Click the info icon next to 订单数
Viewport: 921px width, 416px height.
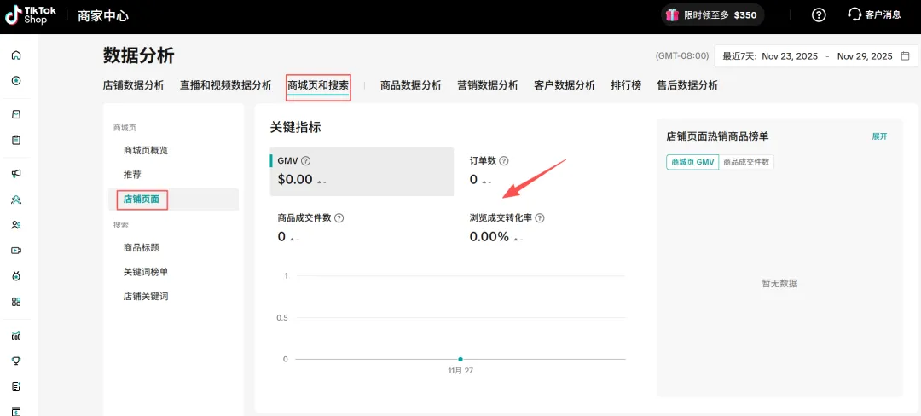[504, 161]
